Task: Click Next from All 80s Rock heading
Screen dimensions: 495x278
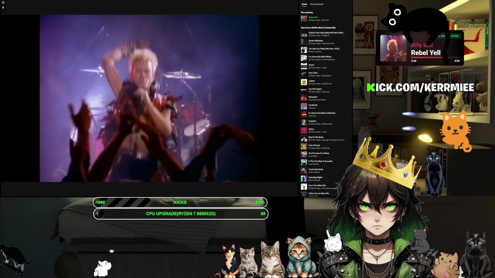Action: [x=318, y=28]
